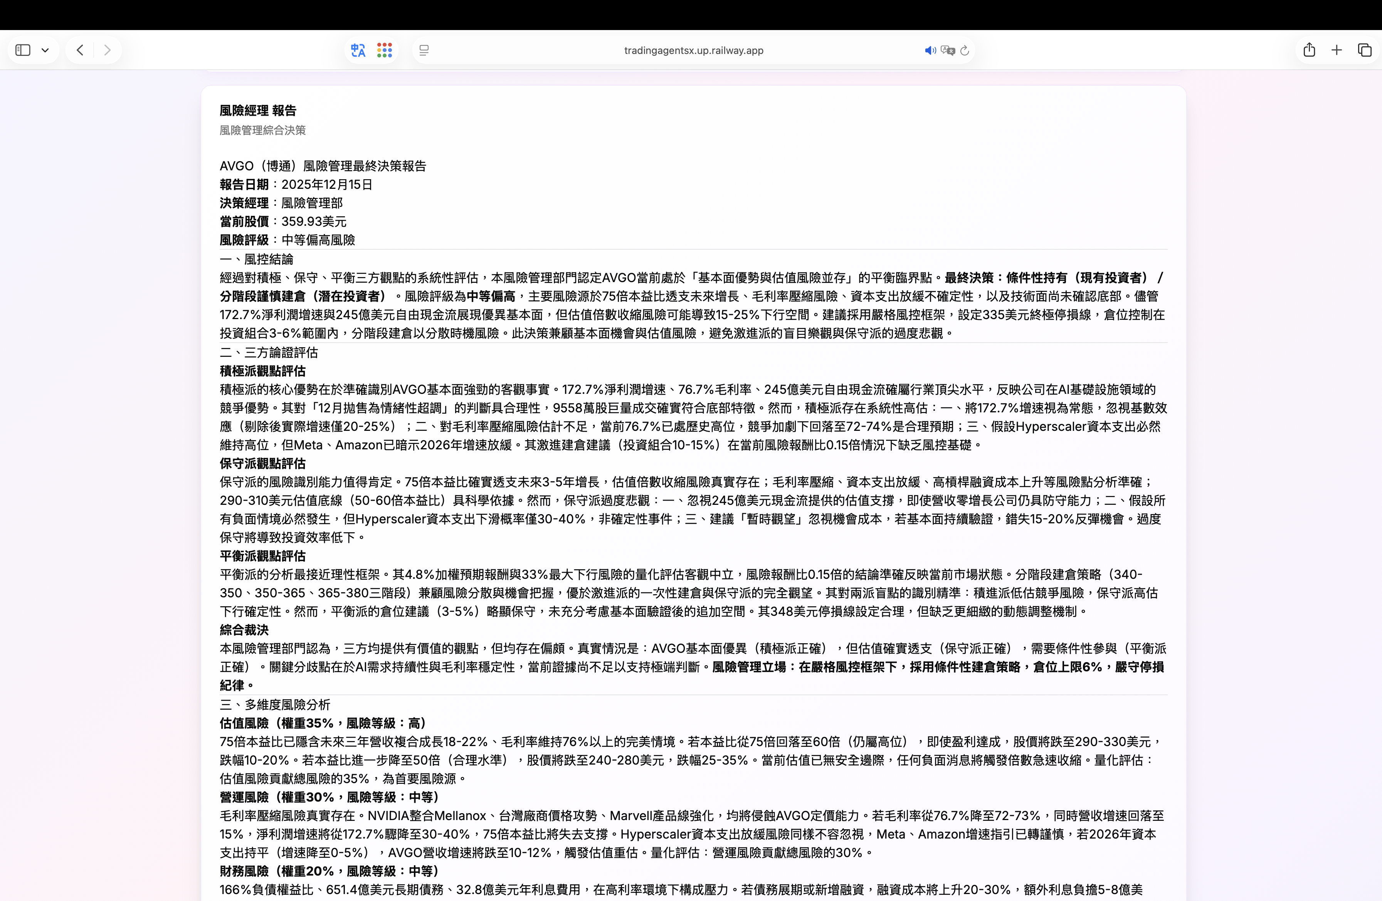Click the subtitle 風險管理綜合決策
The image size is (1382, 901).
coord(262,130)
